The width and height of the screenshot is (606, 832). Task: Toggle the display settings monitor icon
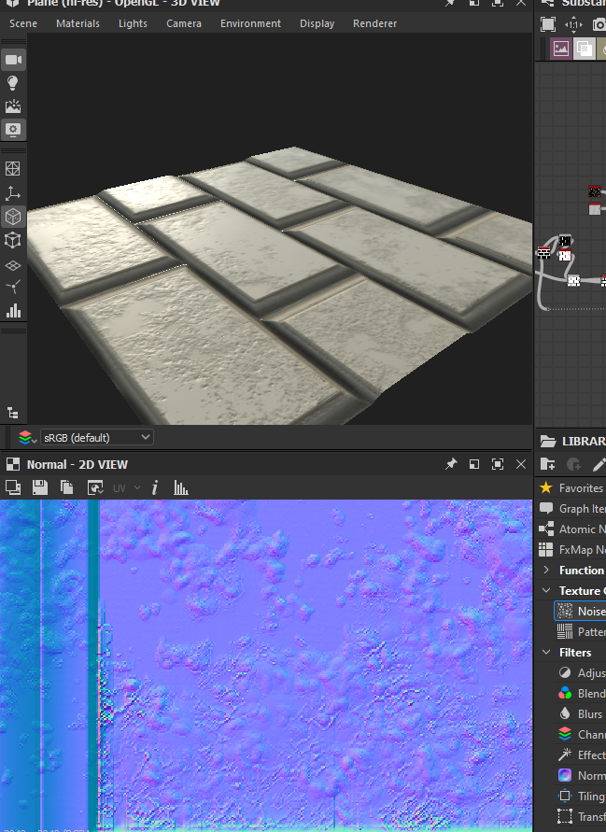[x=13, y=130]
